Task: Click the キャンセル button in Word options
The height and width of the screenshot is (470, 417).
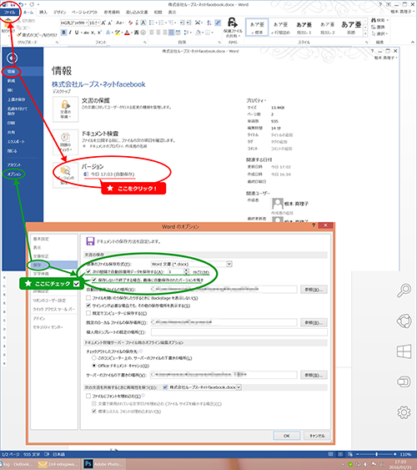Action: (317, 436)
